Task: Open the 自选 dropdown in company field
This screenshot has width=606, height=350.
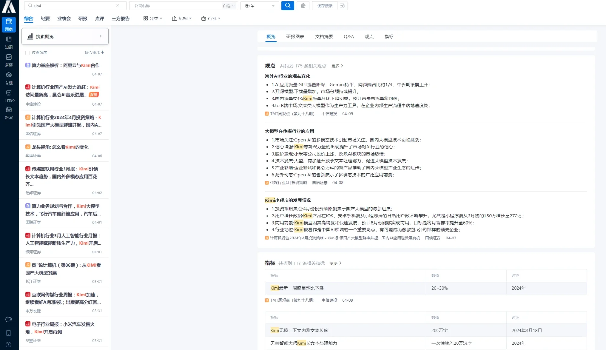Action: point(228,6)
